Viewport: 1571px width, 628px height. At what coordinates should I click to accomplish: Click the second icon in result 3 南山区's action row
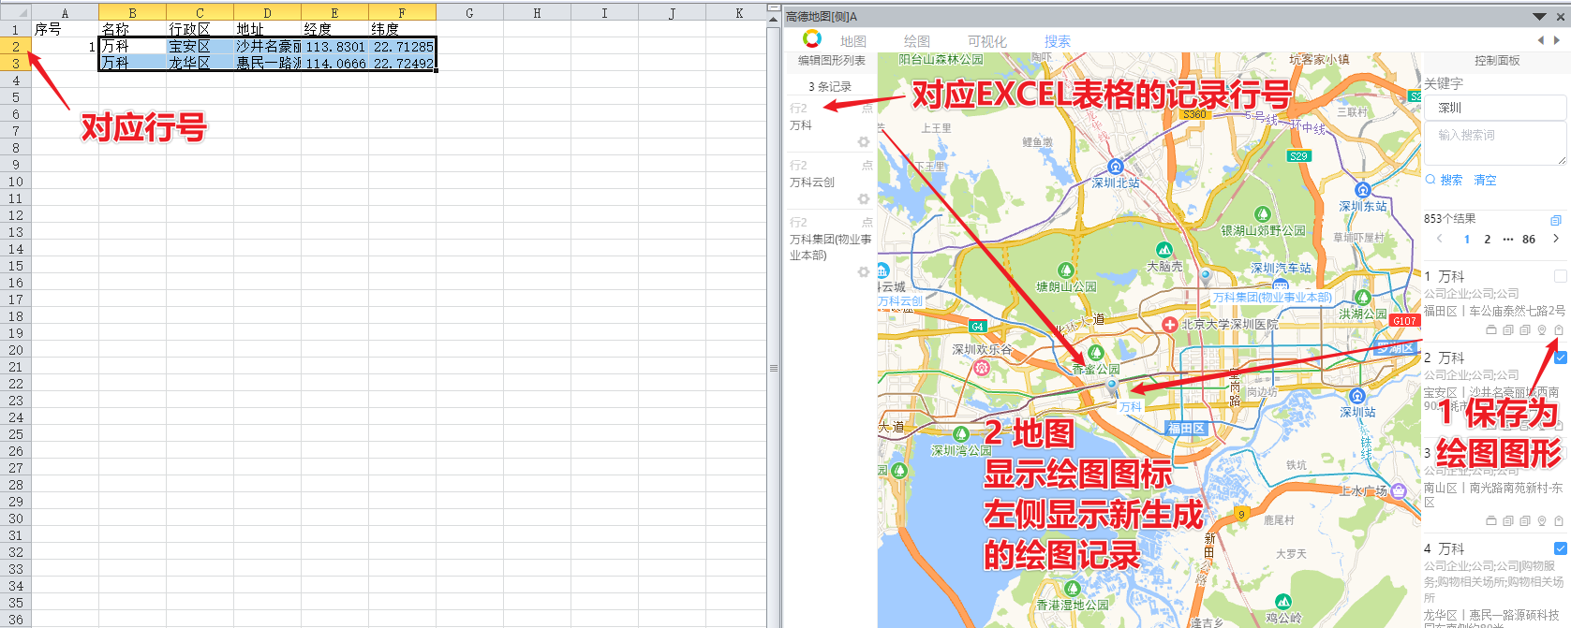click(1508, 521)
